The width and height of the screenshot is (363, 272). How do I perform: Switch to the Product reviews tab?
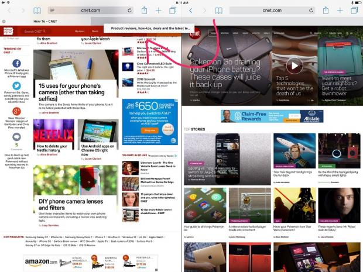(150, 28)
